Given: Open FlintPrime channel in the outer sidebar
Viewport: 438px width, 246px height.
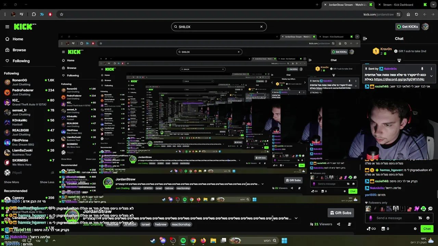Looking at the screenshot, I should [29, 142].
